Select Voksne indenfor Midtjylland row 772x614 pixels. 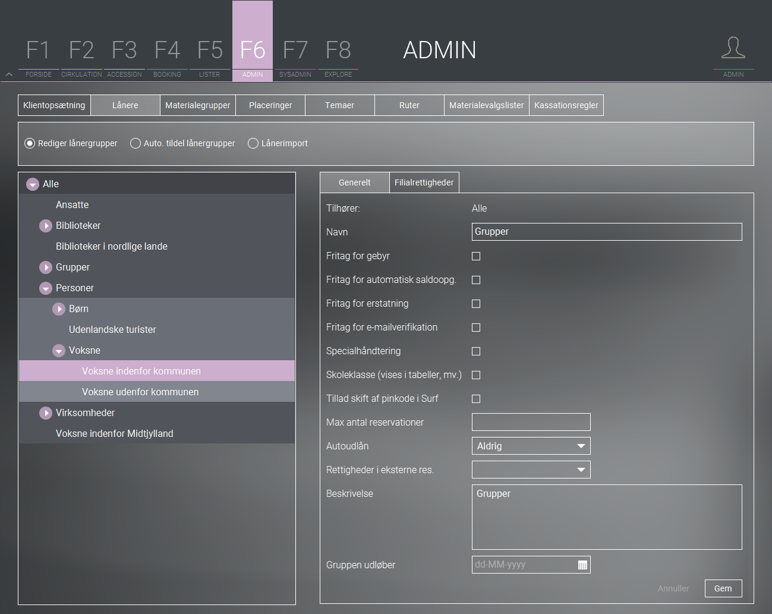coord(157,433)
